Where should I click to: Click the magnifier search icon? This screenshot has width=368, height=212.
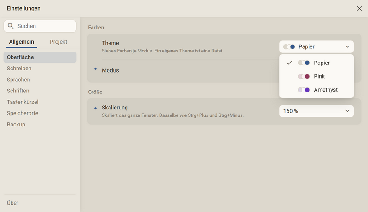pyautogui.click(x=11, y=26)
